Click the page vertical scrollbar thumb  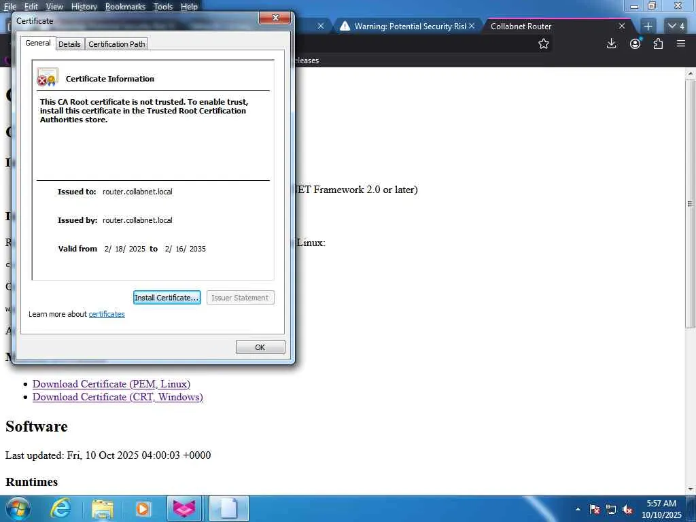coord(691,204)
